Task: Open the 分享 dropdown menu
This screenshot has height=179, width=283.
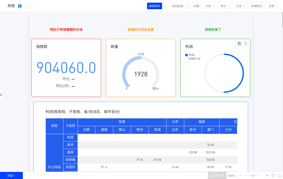Action: click(241, 6)
